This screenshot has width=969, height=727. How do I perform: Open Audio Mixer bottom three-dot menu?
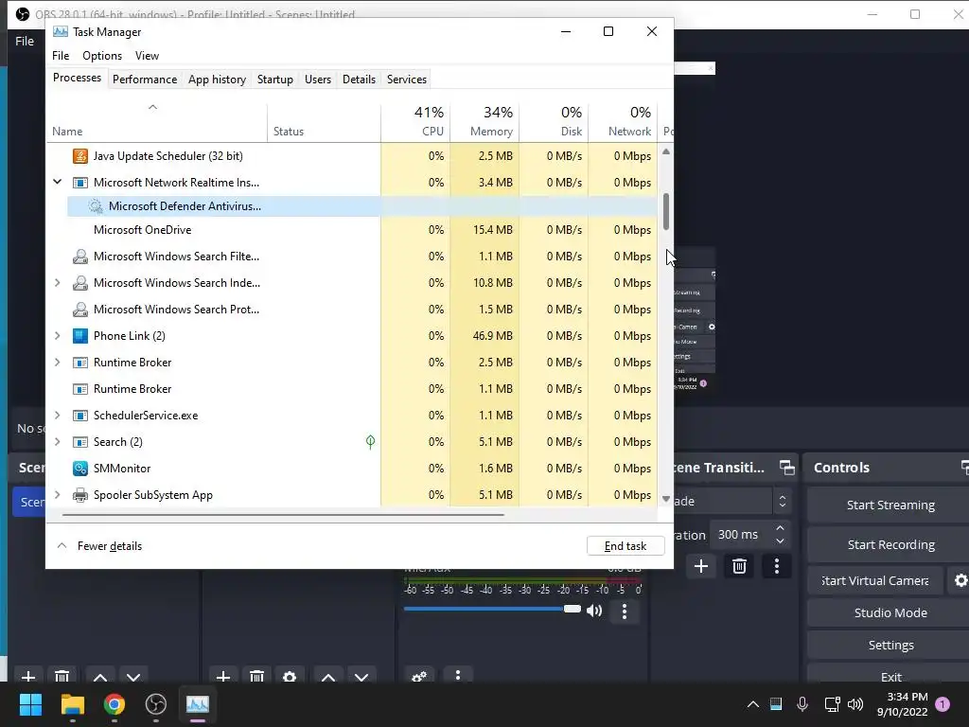coord(457,674)
